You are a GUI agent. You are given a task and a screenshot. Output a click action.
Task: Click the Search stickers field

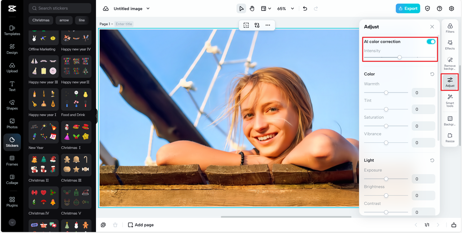[x=60, y=8]
